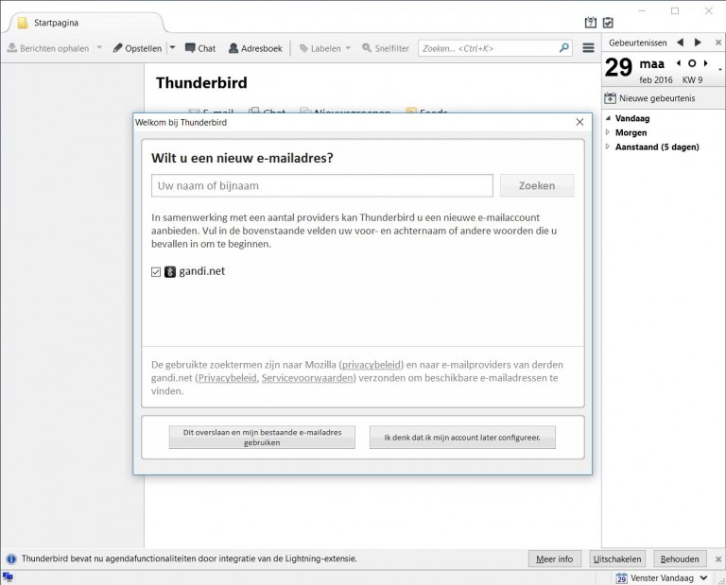Go to previous day in mini date
The image size is (726, 585).
coord(679,63)
